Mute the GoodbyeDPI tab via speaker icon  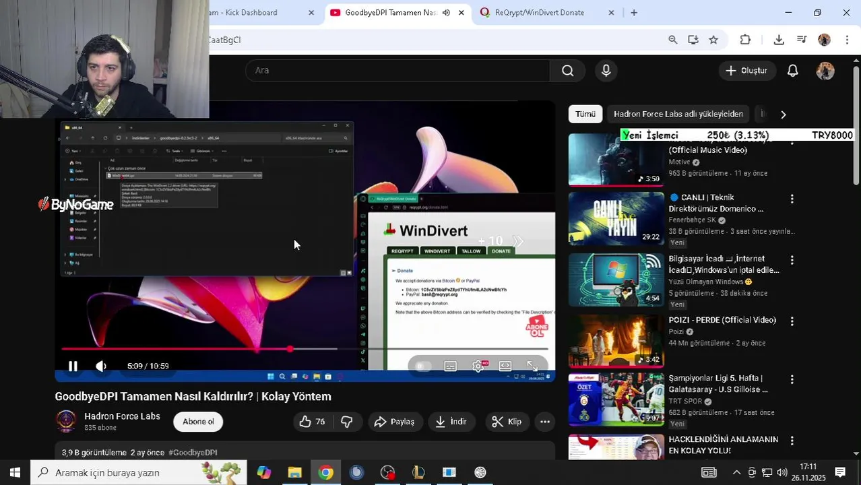click(x=446, y=12)
